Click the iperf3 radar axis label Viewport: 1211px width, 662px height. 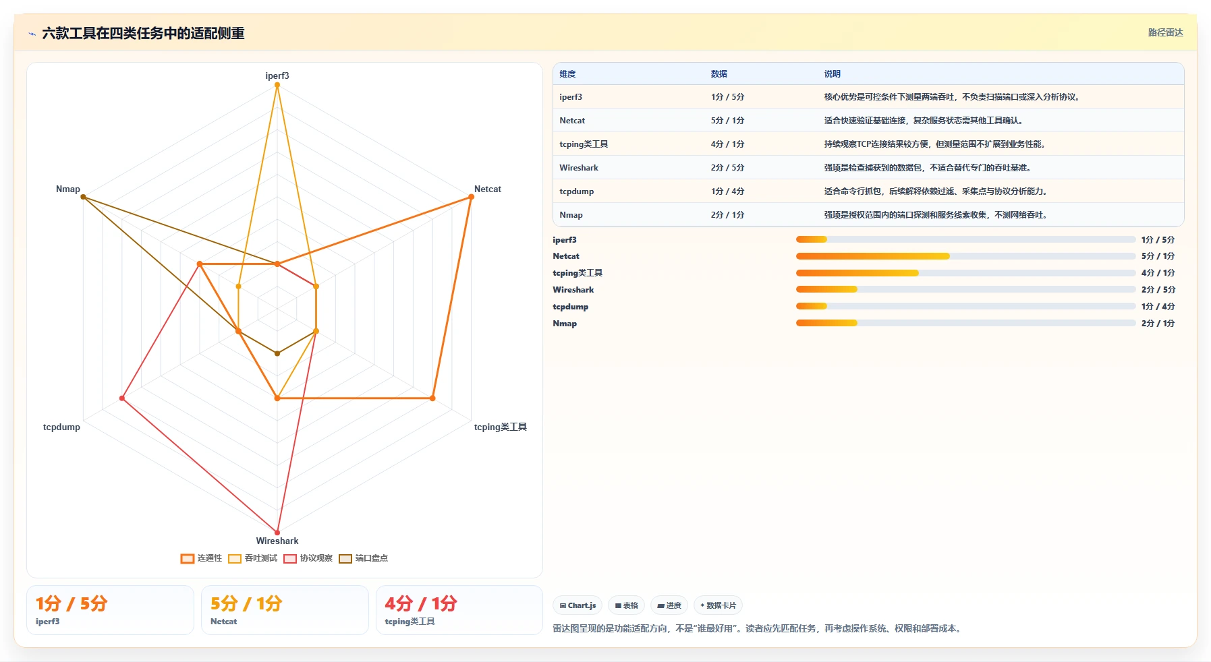[277, 76]
